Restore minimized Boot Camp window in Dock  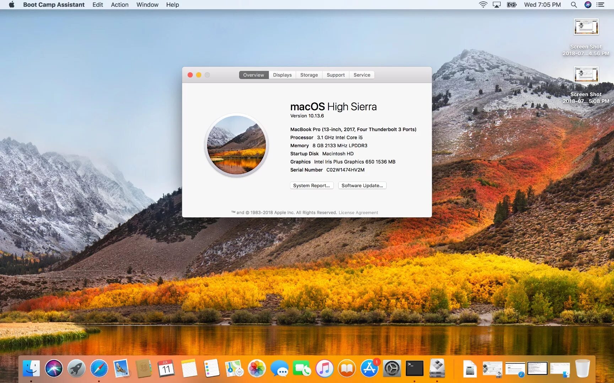(492, 369)
